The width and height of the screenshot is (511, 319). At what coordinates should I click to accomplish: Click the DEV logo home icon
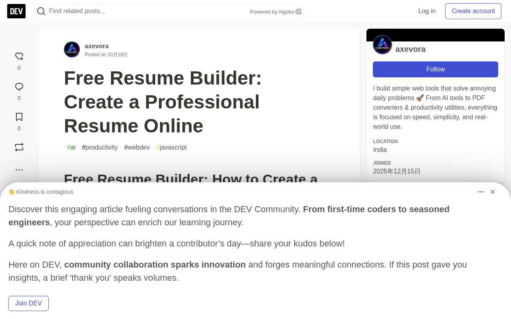point(16,11)
